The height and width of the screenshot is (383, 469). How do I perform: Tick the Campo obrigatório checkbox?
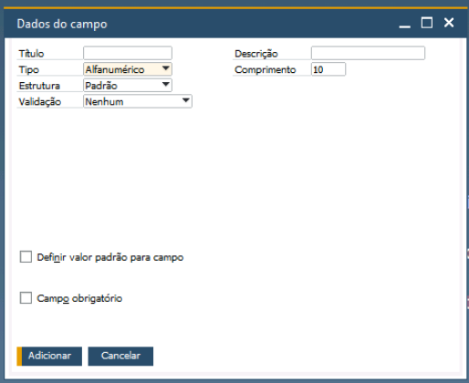tap(26, 298)
